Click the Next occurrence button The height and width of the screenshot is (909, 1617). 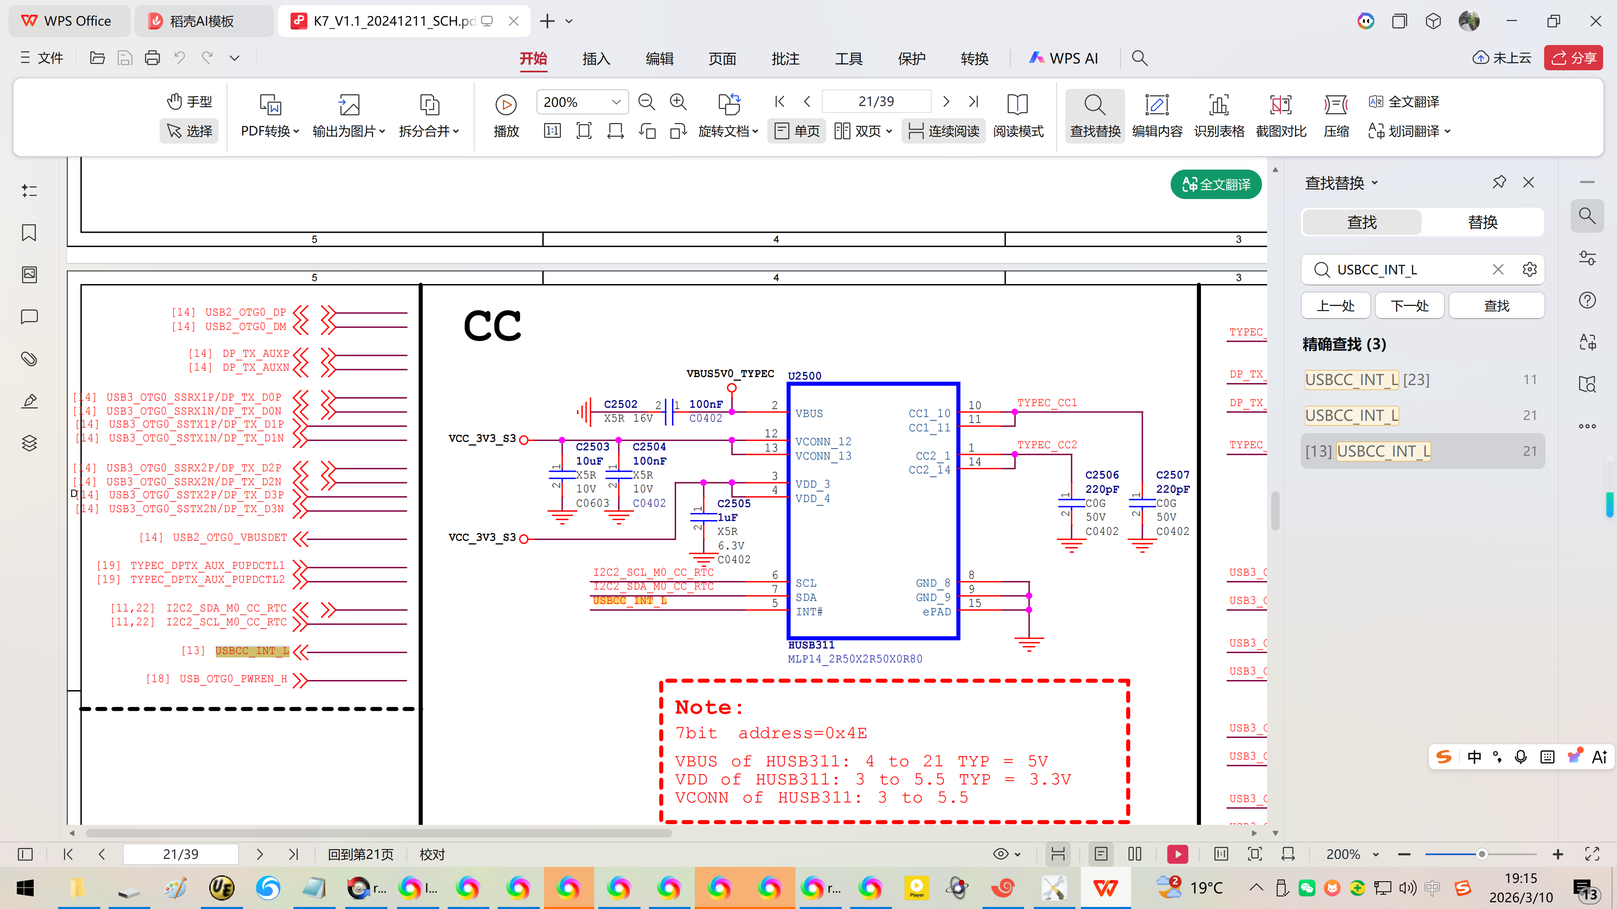click(1409, 306)
